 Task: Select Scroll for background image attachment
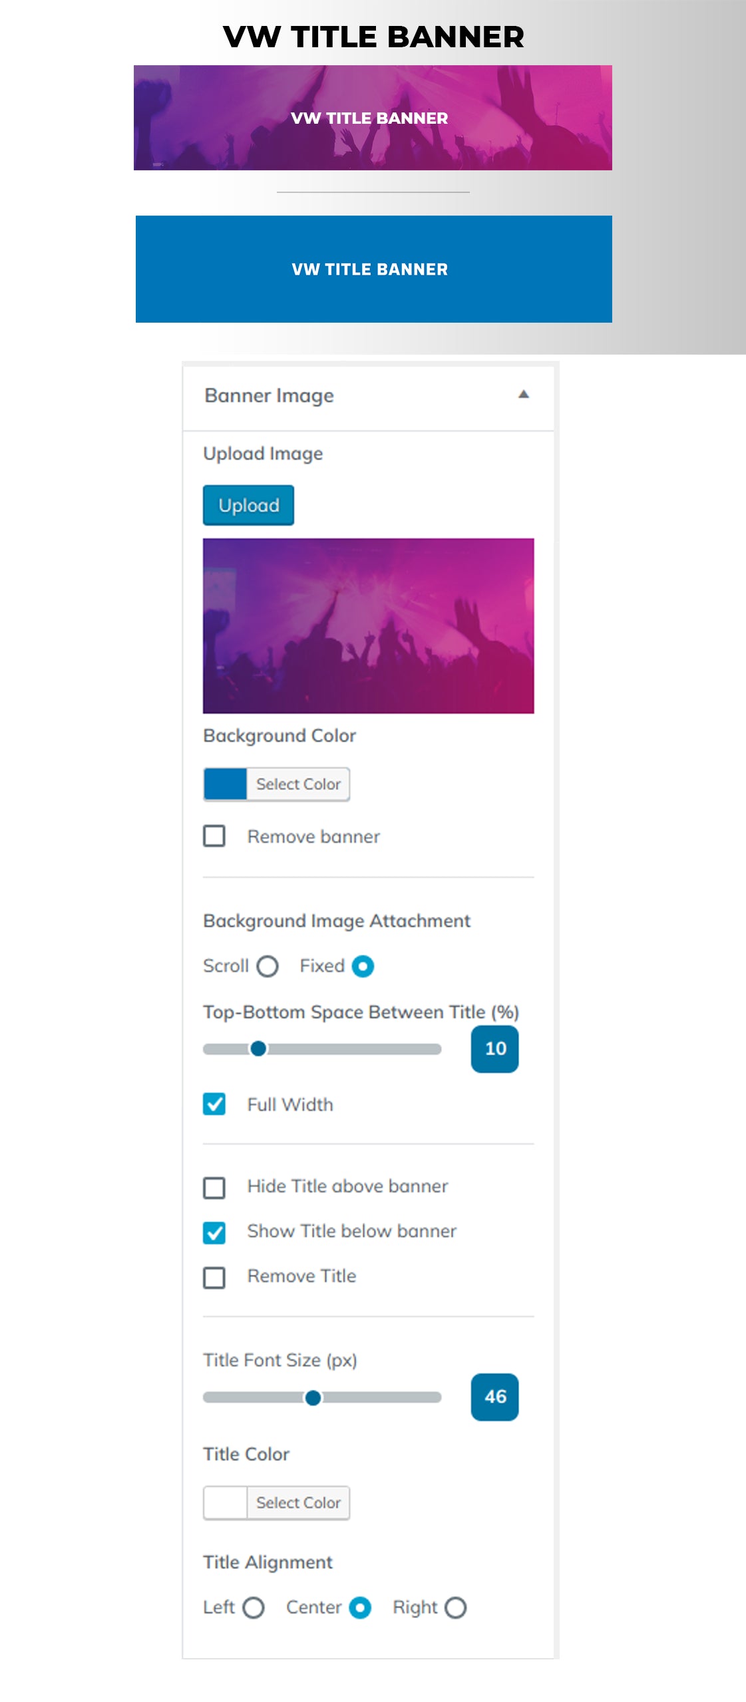click(267, 967)
